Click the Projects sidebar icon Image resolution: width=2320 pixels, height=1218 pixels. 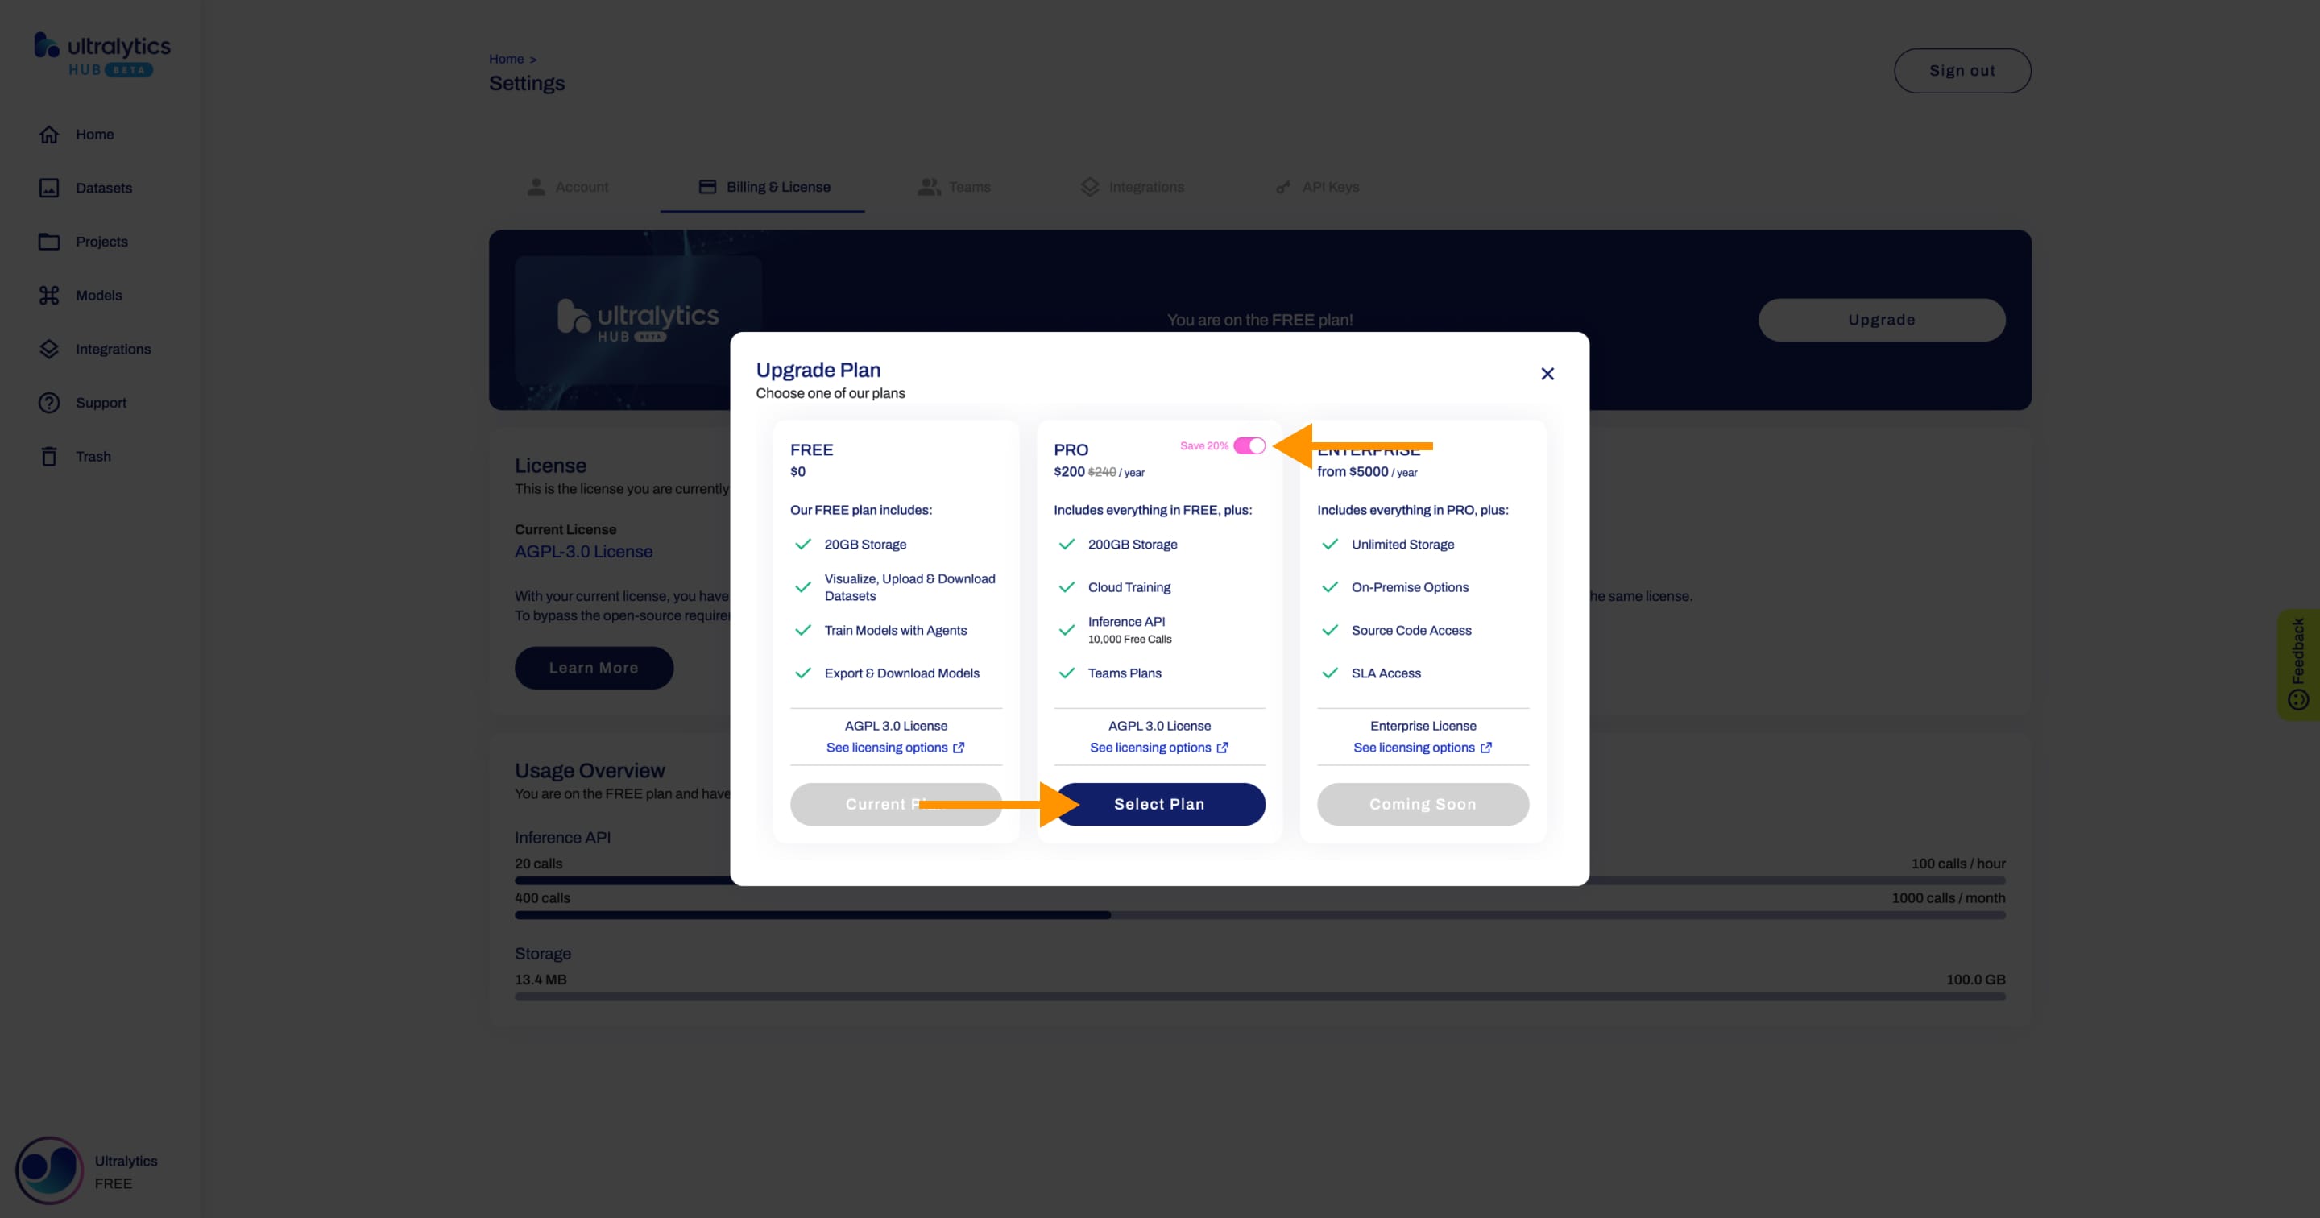[x=48, y=241]
